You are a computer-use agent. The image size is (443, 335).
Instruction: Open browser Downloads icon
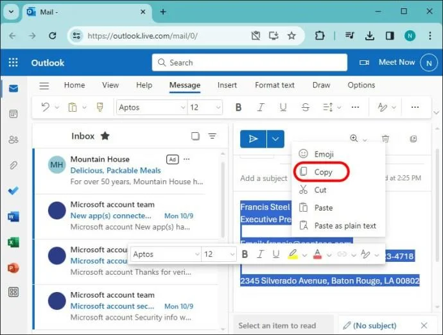click(370, 35)
